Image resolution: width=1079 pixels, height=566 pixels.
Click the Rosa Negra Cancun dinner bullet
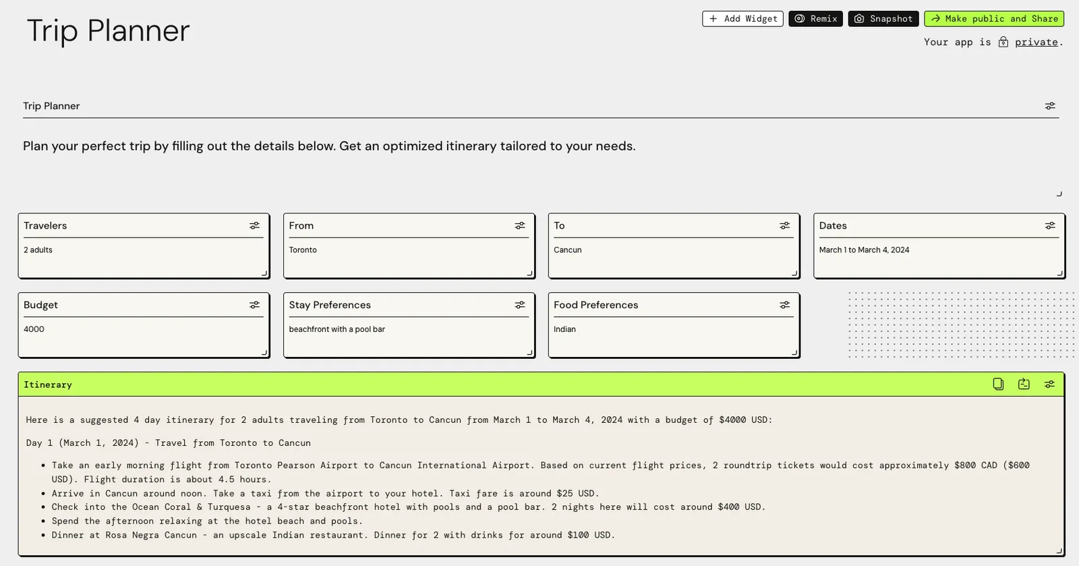pos(334,536)
